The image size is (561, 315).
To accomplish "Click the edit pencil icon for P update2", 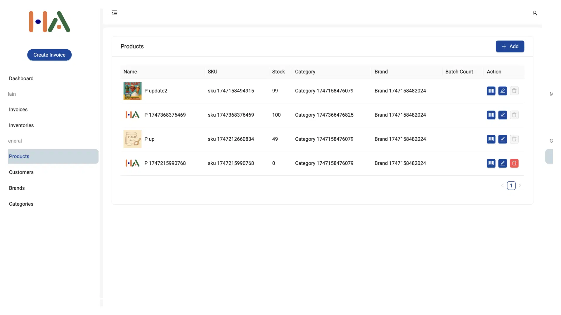I will click(503, 91).
